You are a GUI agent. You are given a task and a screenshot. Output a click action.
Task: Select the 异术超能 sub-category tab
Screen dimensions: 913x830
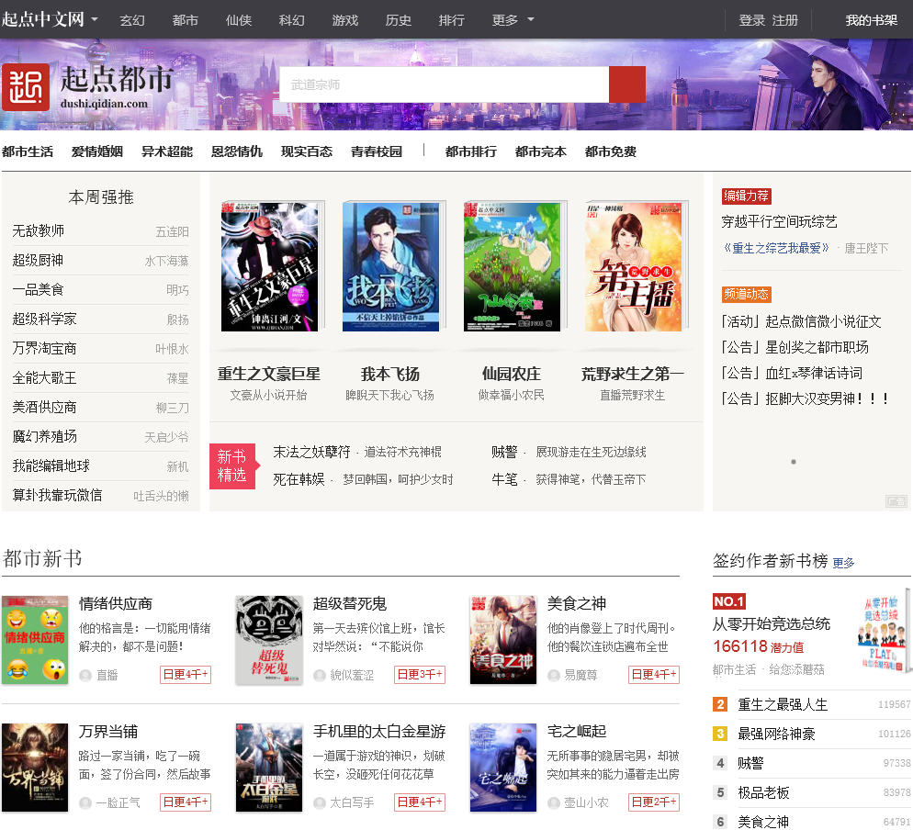click(x=167, y=151)
